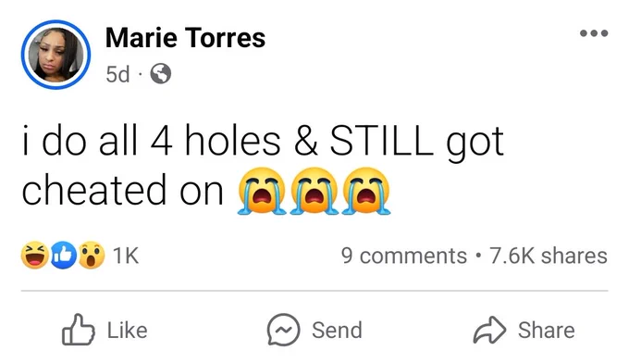
Task: View the 1K reactions count
Action: pyautogui.click(x=126, y=256)
